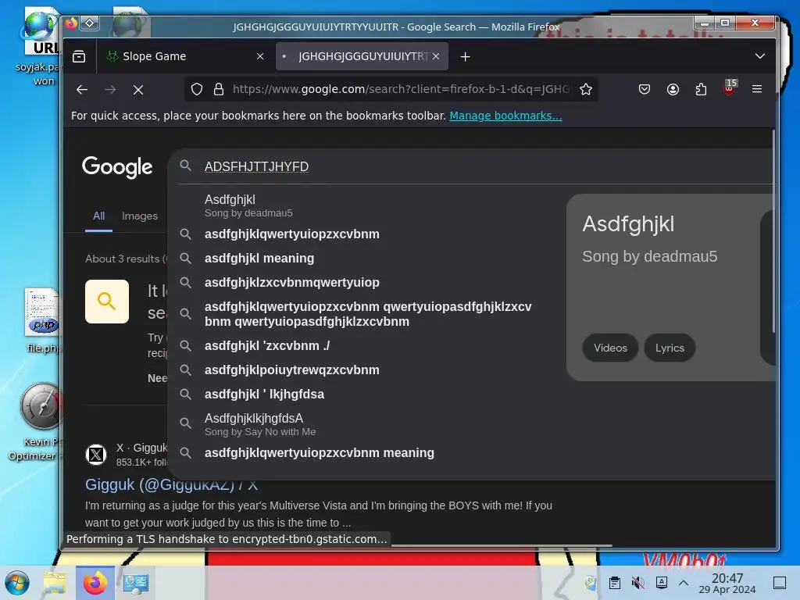Close the JGHGHGJGGGUYUIUIYTR tab
Viewport: 800px width, 600px height.
tap(436, 56)
